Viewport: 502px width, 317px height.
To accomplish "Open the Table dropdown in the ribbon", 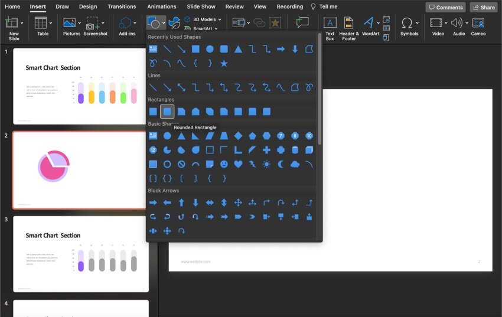I will [51, 23].
